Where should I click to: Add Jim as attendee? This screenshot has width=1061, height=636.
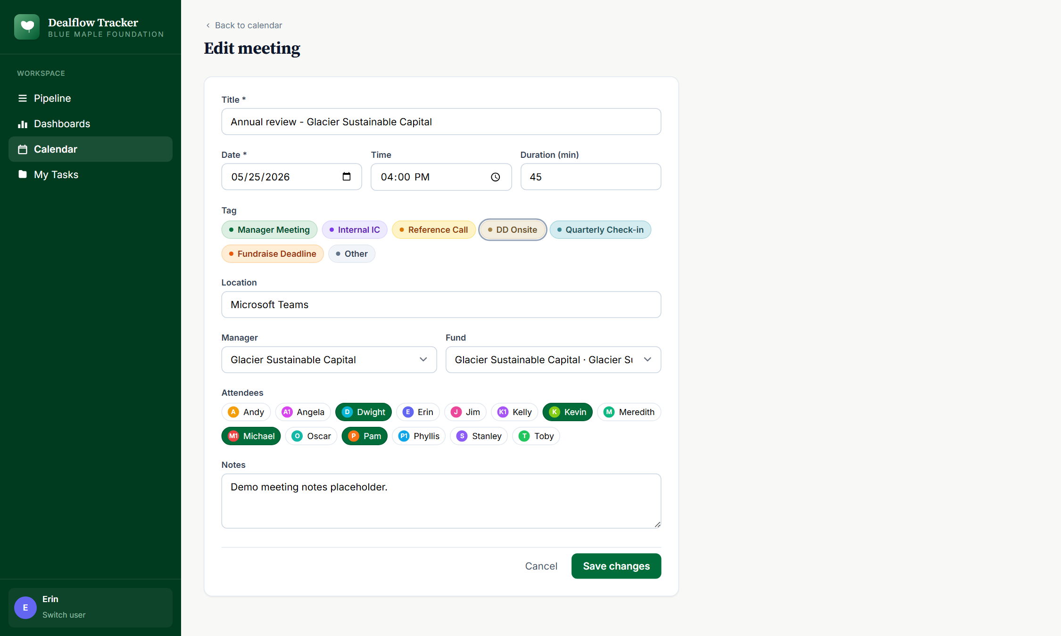(x=465, y=412)
